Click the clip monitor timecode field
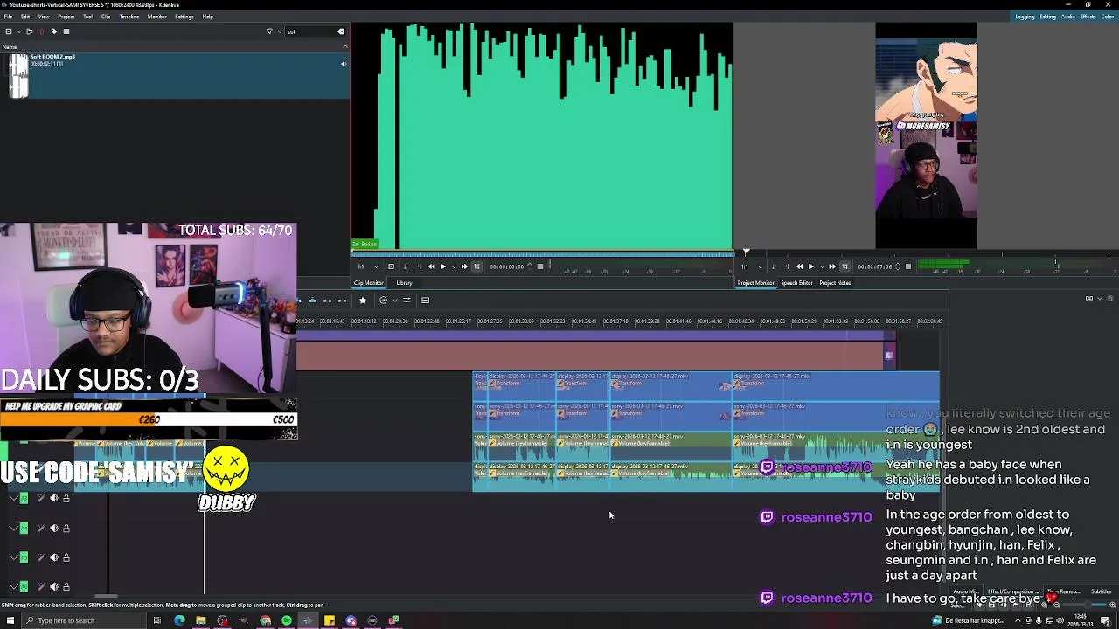Viewport: 1119px width, 629px height. tap(507, 266)
